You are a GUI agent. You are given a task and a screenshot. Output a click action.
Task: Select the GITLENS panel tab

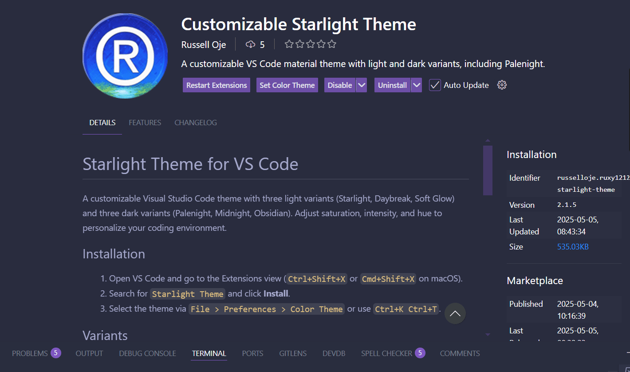tap(293, 353)
